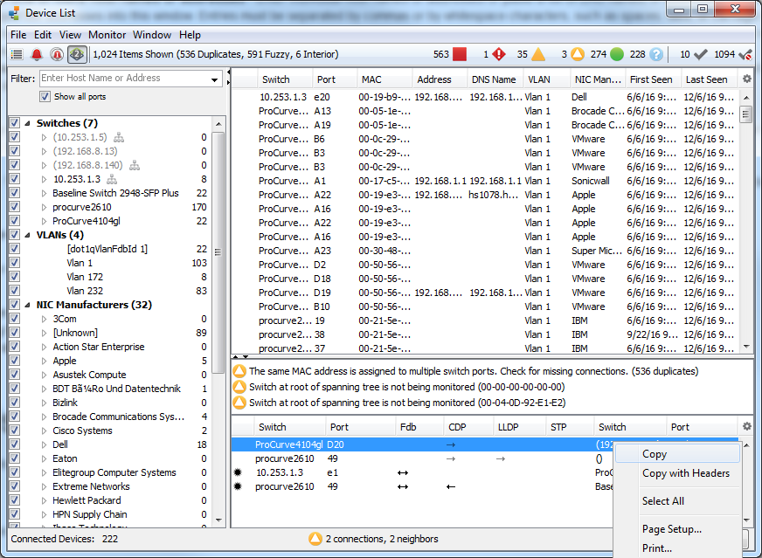762x558 pixels.
Task: Click status bar warning icon for 2 connections
Action: point(315,539)
